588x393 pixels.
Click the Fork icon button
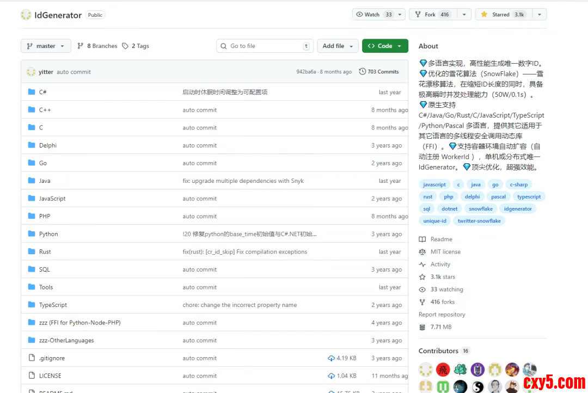click(418, 15)
